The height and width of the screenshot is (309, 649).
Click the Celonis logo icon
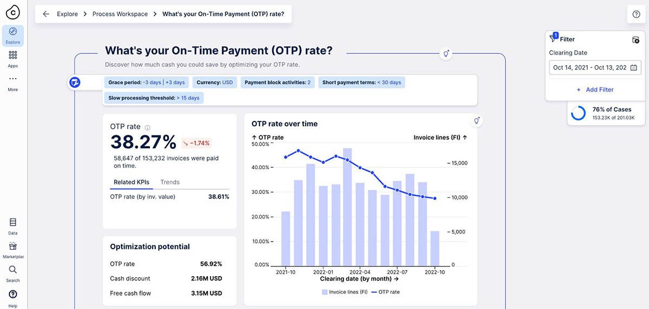(x=12, y=11)
